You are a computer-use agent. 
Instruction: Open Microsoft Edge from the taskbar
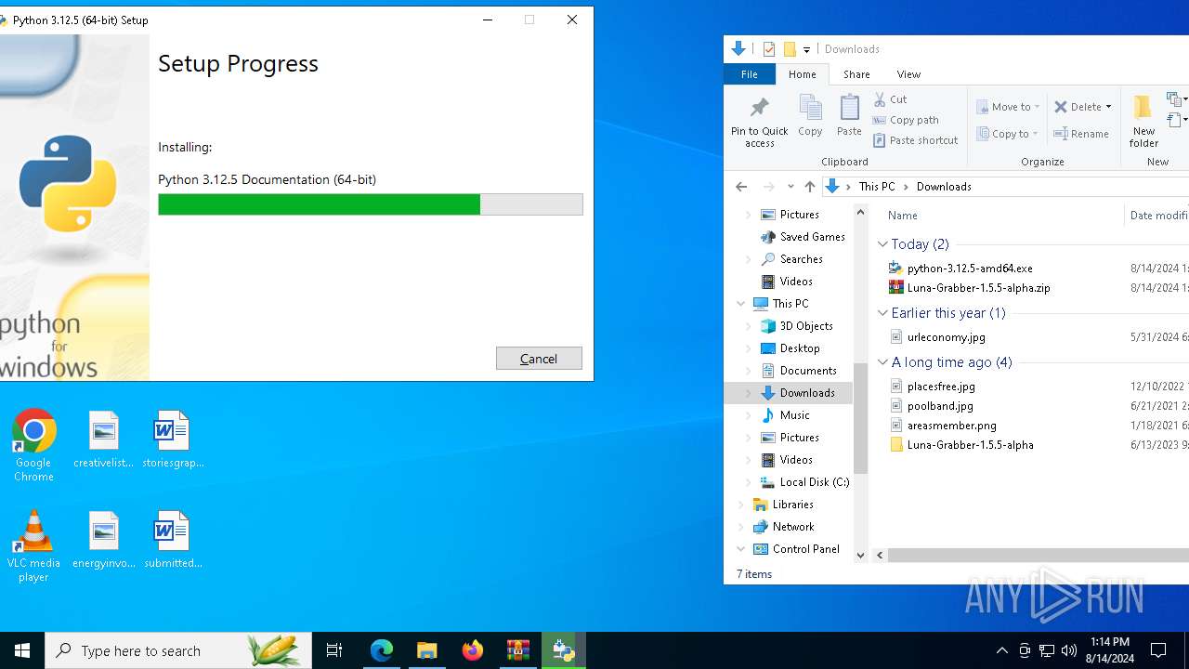(x=382, y=650)
